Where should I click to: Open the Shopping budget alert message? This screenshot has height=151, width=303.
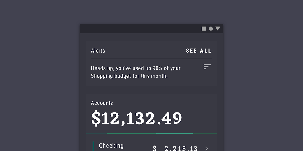pos(136,72)
